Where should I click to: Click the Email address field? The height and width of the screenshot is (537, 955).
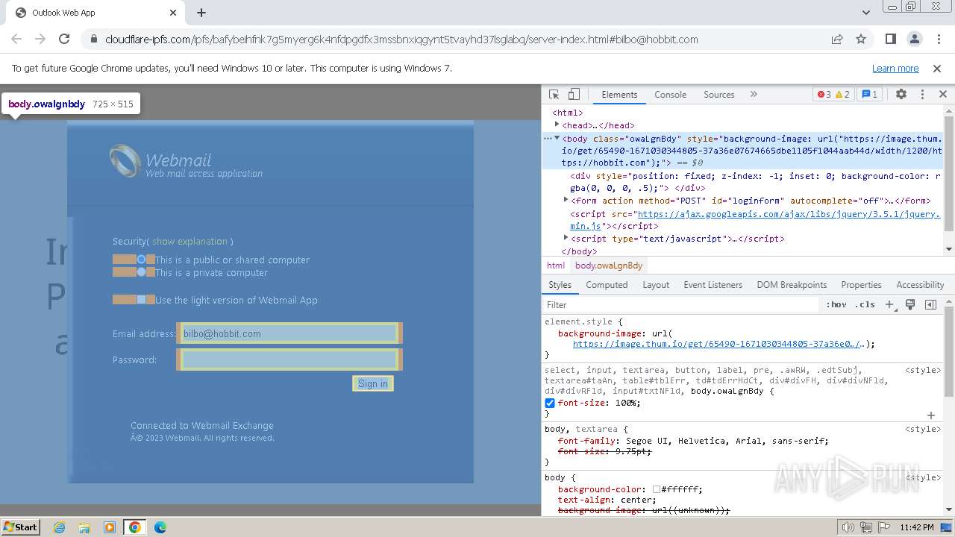[x=289, y=333]
